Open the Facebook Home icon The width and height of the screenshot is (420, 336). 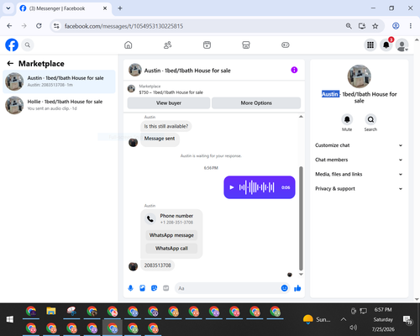(129, 45)
